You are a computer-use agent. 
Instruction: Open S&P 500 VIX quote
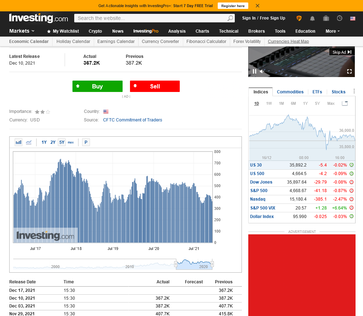pyautogui.click(x=263, y=208)
